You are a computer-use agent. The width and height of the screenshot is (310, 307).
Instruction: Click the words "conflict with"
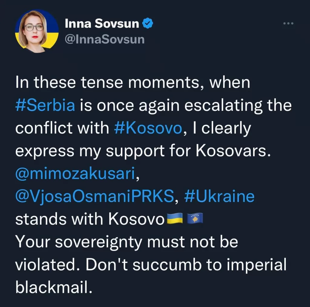click(62, 128)
